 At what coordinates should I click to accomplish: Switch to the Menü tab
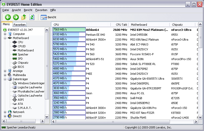(6, 24)
